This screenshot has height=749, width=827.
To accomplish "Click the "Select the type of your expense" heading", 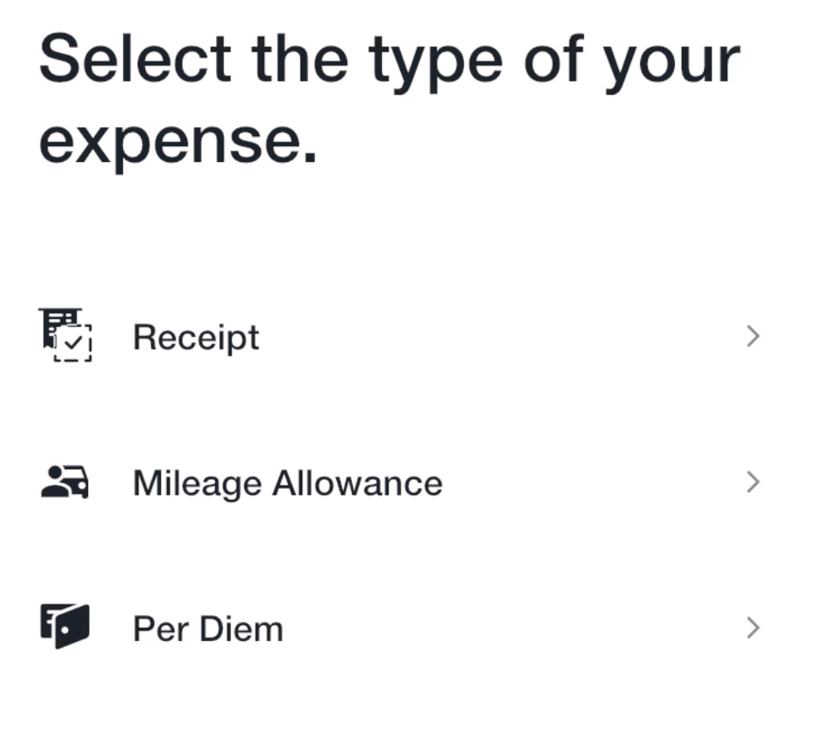I will (389, 99).
